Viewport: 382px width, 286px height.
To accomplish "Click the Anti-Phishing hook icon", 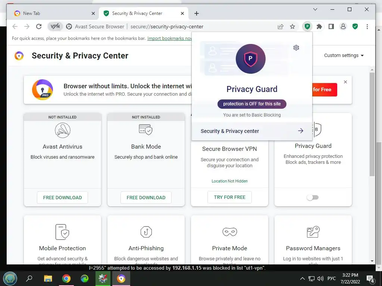I will coord(146,232).
